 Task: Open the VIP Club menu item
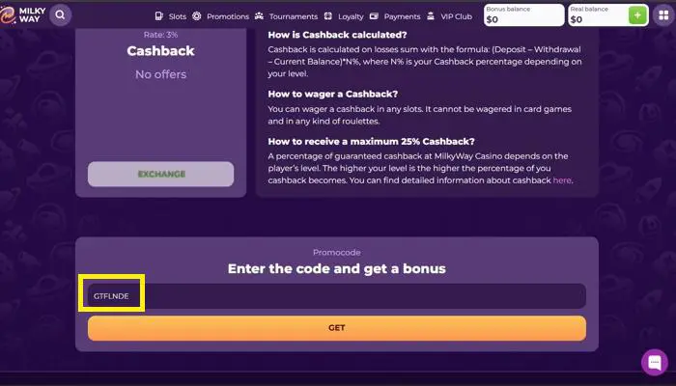coord(456,16)
